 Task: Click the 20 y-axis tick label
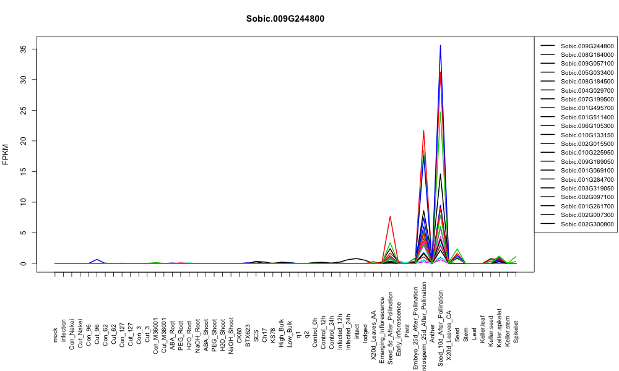tap(24, 141)
